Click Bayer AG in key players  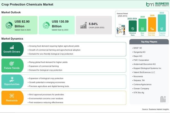(x=137, y=56)
